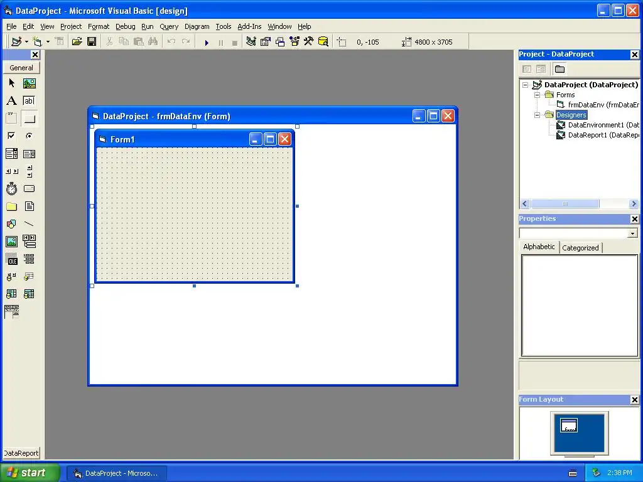Show the Toolbox via hammer-wrench icon
643x482 pixels.
pos(309,41)
